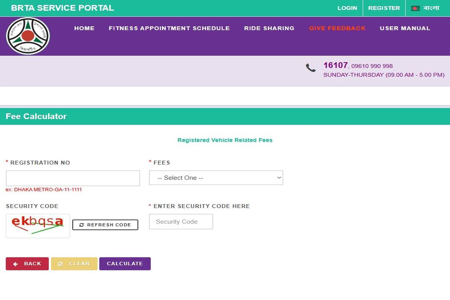
Task: Click the Fees dropdown chevron arrow
Action: point(279,178)
